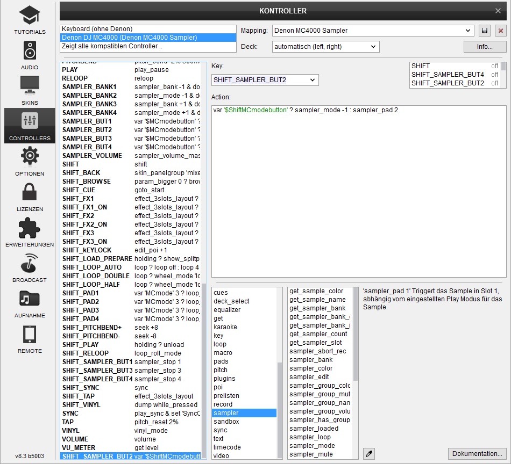Choose 'timecode' in the category list

(244, 447)
